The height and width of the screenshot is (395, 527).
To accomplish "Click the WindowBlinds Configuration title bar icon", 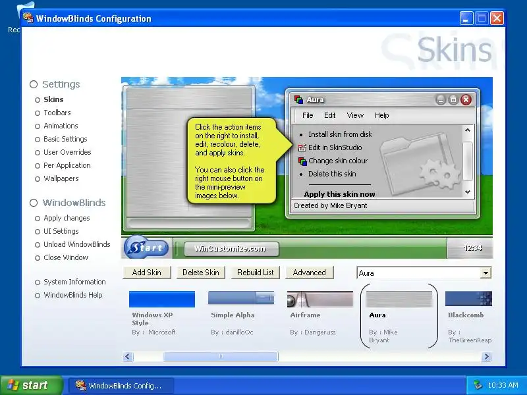I will click(28, 18).
